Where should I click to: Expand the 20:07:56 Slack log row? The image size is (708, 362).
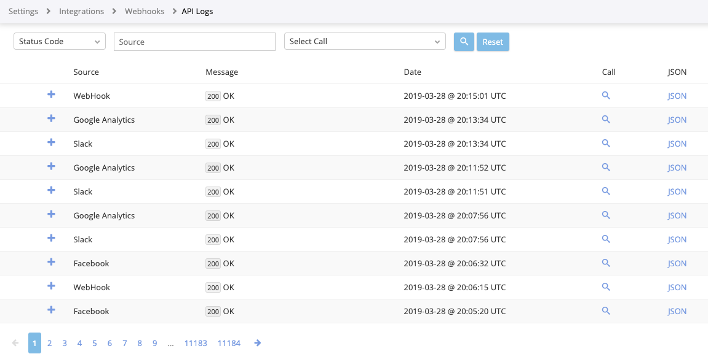pyautogui.click(x=51, y=239)
